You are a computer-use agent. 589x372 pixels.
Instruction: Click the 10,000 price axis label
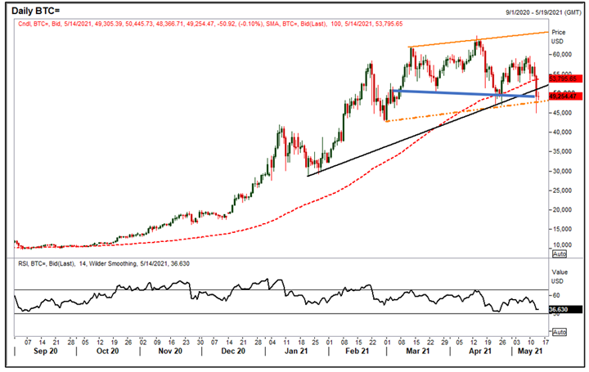[x=562, y=244]
